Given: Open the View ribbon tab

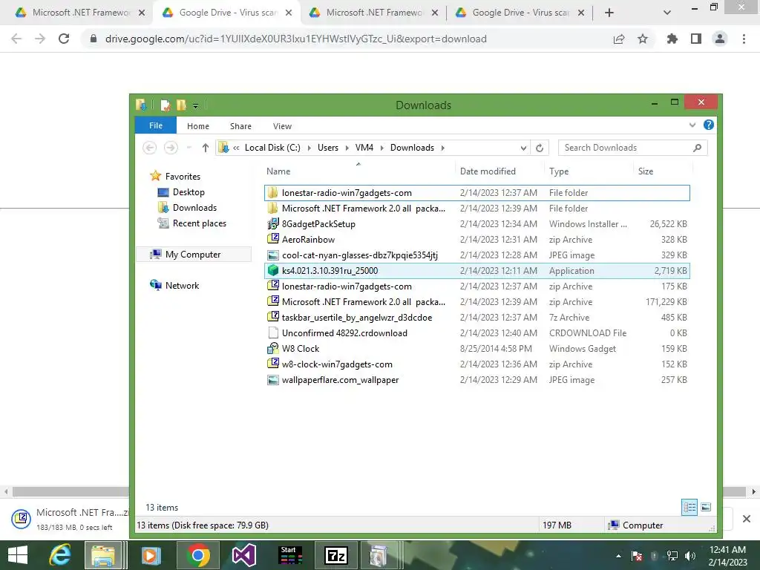Looking at the screenshot, I should click(282, 126).
